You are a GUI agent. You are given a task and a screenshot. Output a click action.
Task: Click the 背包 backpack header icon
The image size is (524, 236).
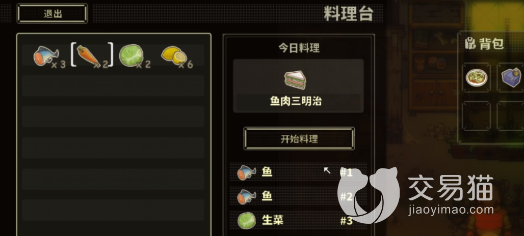pos(470,44)
